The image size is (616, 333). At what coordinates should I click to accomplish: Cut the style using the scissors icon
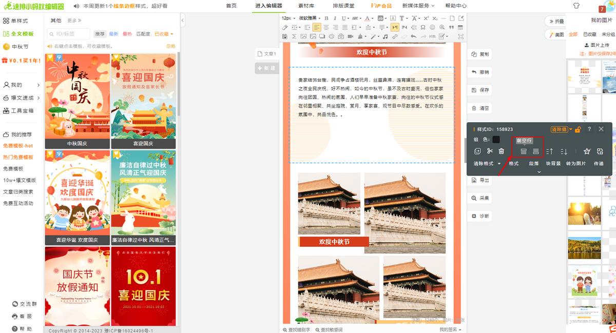(x=489, y=151)
